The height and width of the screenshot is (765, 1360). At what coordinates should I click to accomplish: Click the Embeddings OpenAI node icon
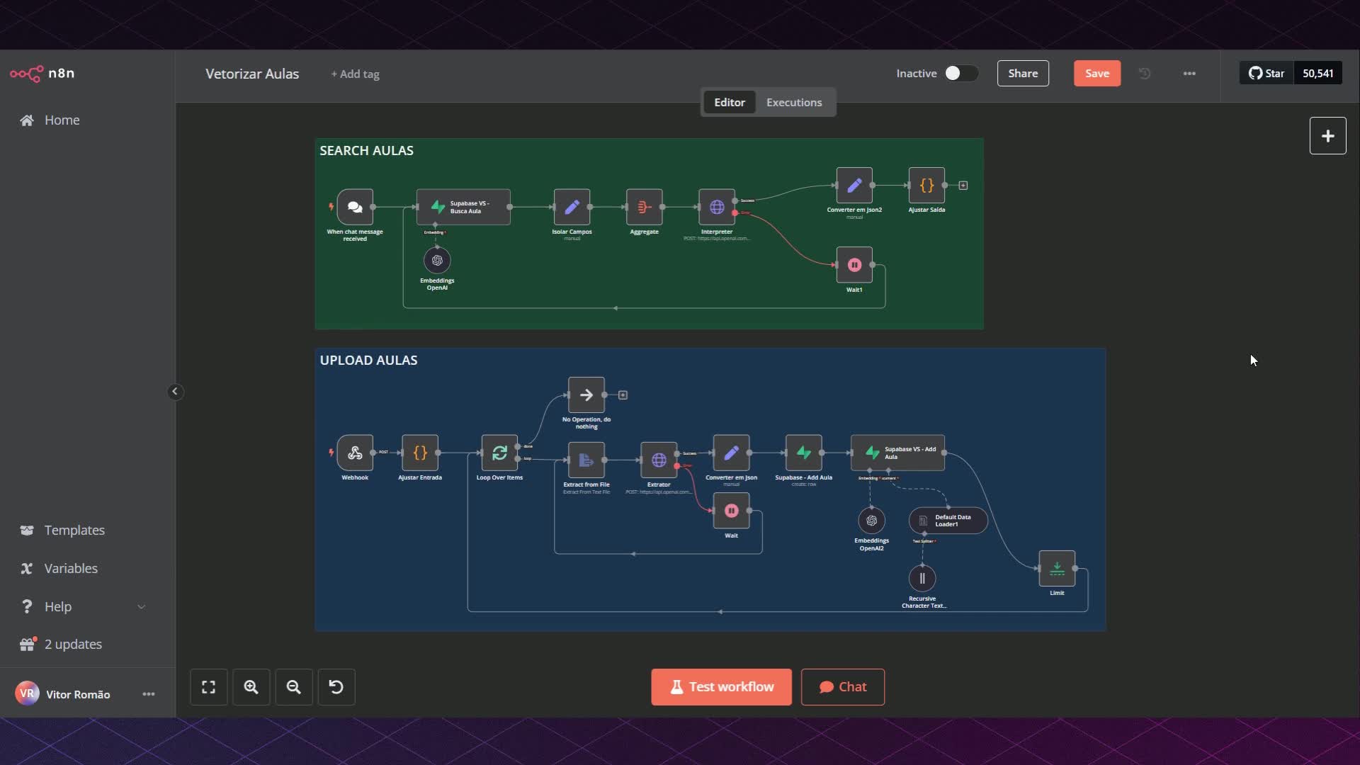[x=437, y=261]
